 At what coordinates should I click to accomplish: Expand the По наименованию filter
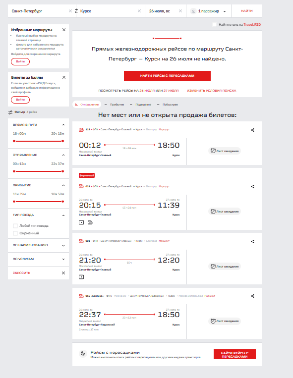pyautogui.click(x=38, y=245)
